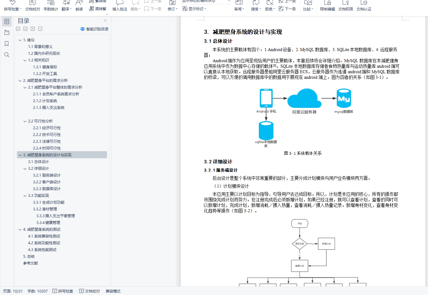The width and height of the screenshot is (428, 295).
Task: Click the system carrier diagram image (图 3-1)
Action: click(x=304, y=118)
